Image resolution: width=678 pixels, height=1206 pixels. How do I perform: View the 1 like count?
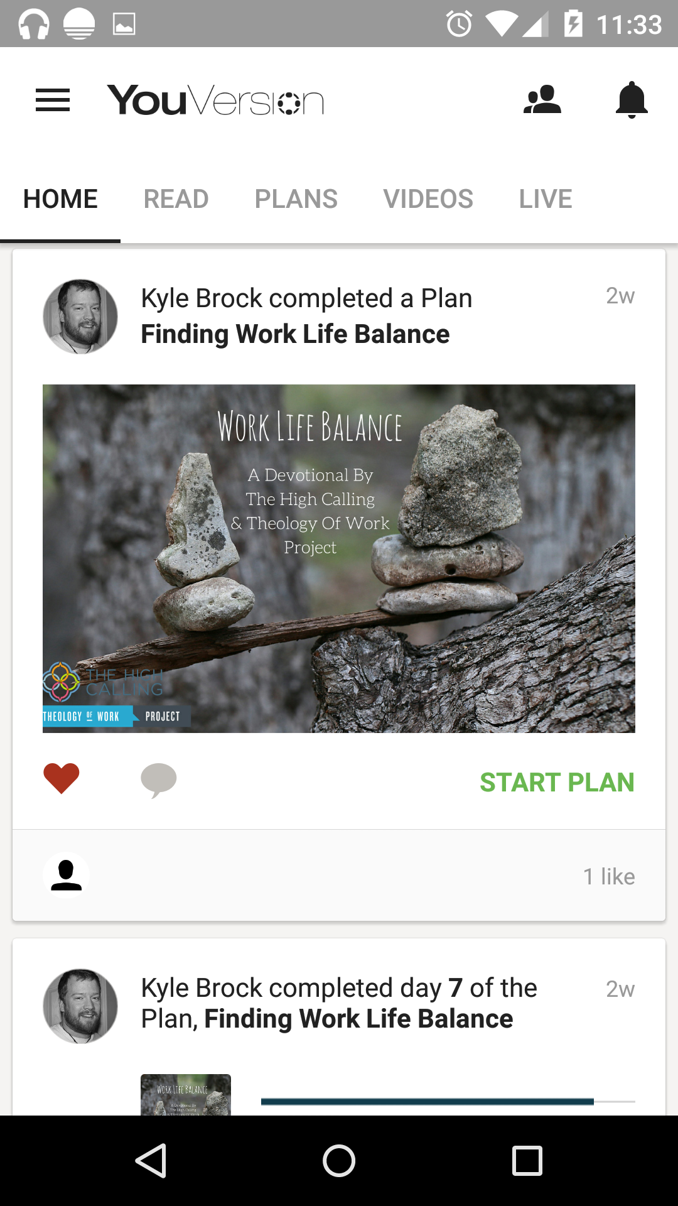[608, 876]
